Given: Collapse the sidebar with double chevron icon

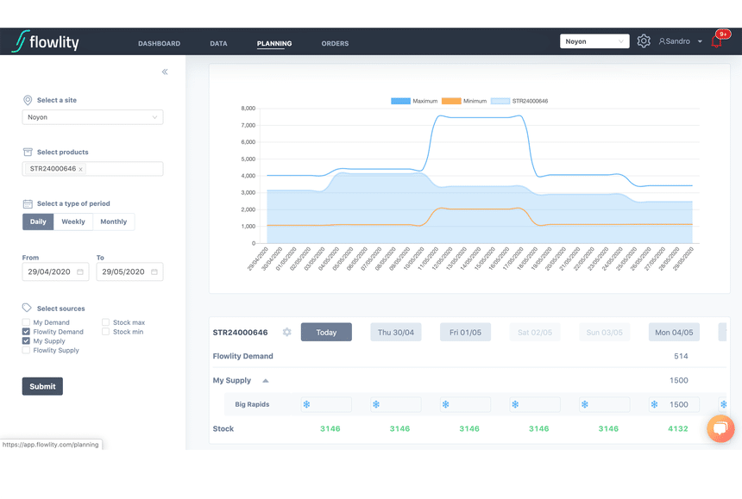Looking at the screenshot, I should pos(165,72).
